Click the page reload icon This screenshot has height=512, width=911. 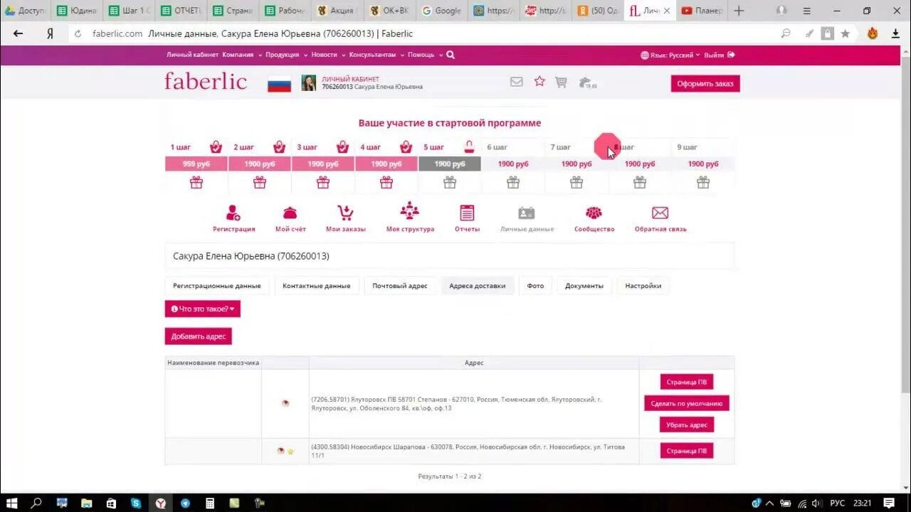[78, 33]
